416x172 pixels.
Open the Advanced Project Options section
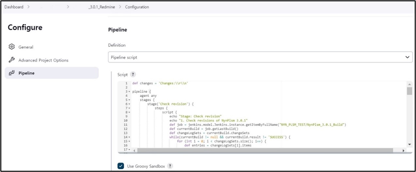click(43, 60)
